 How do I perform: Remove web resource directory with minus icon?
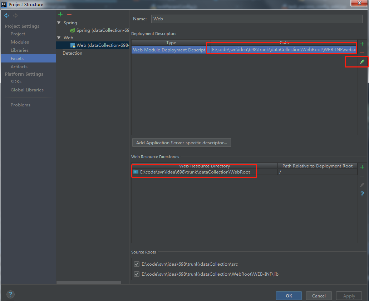(362, 176)
